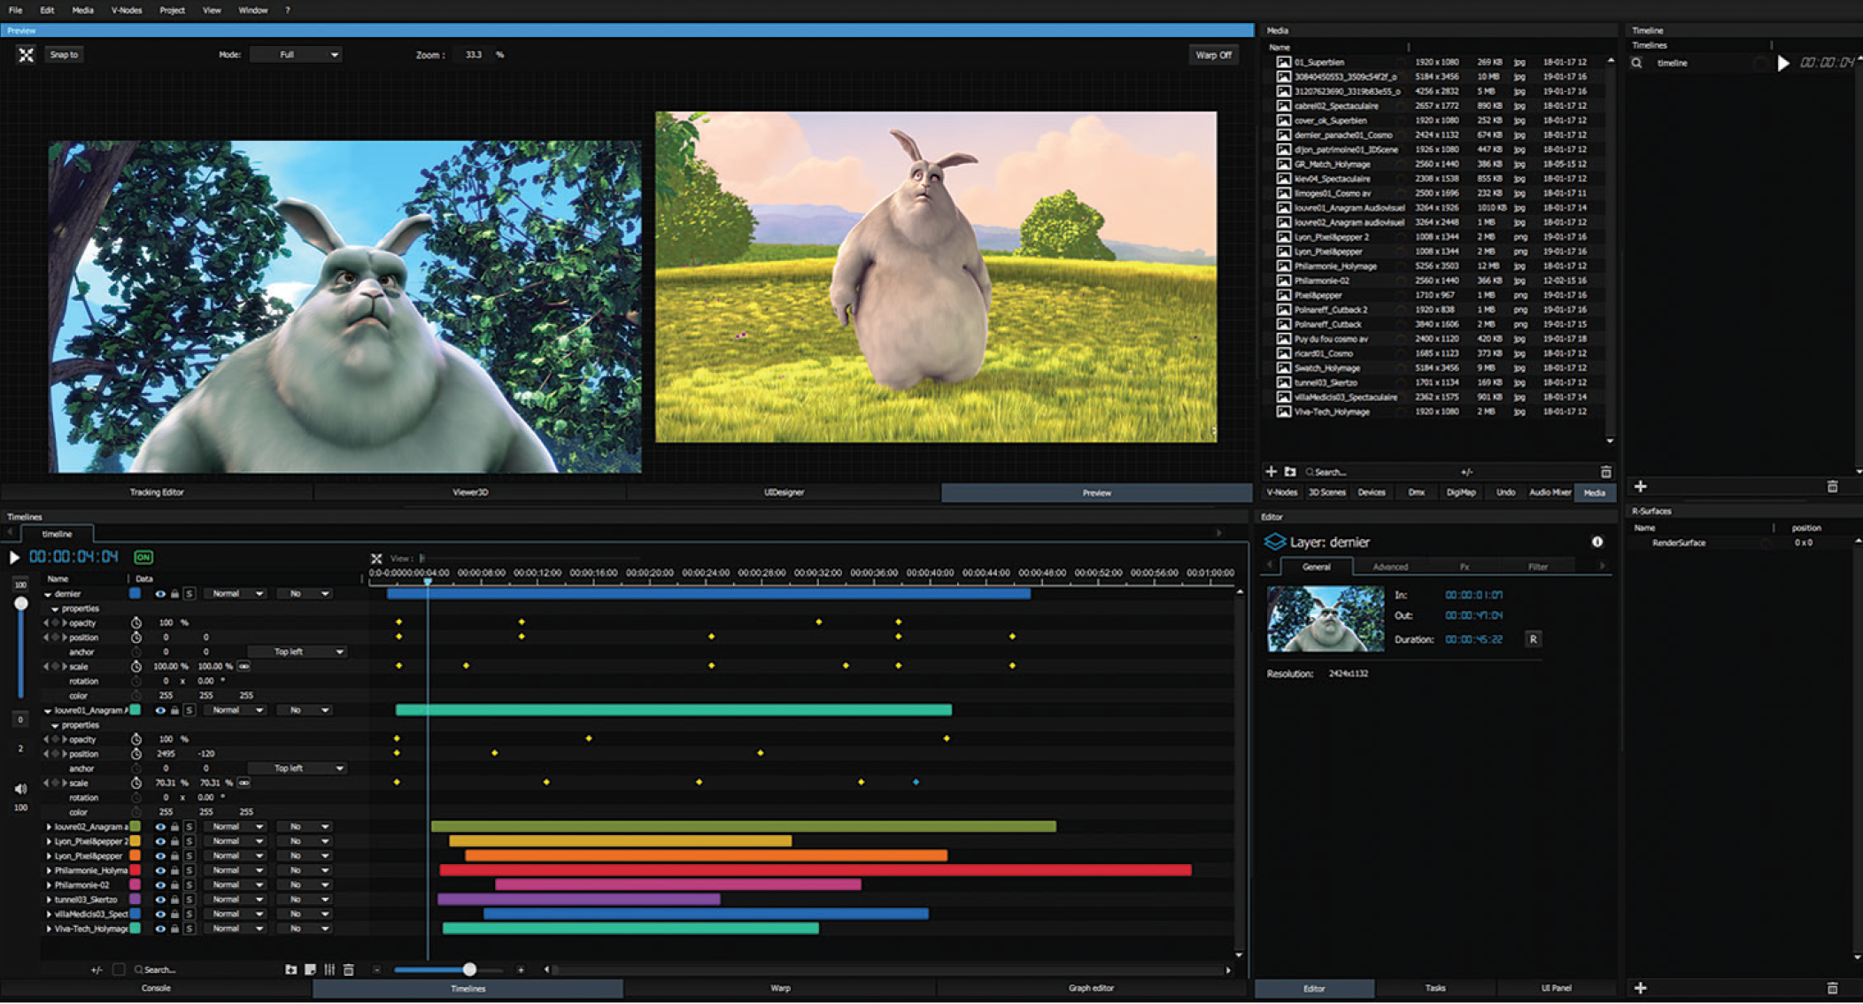This screenshot has width=1863, height=1004.
Task: Expand the villaMedicis03_Spectaculaire layer
Action: (49, 914)
